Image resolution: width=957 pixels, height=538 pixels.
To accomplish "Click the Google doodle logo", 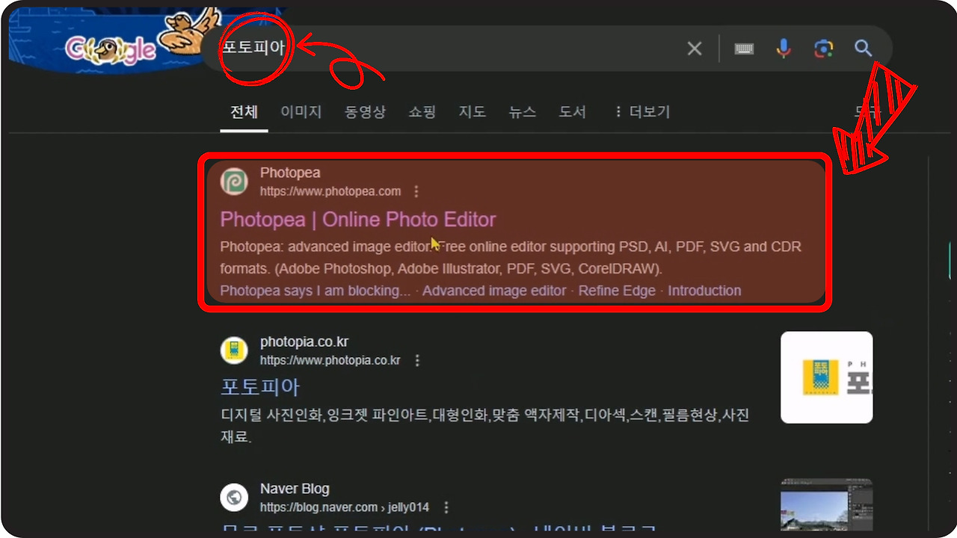I will click(112, 49).
